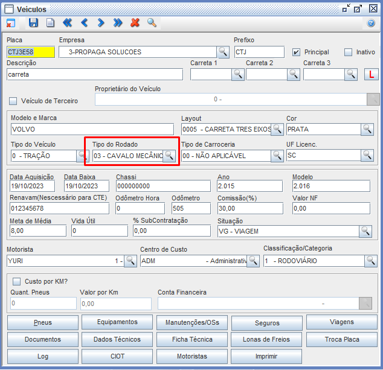Open the Equipamentos button
The image size is (383, 370).
coord(117,322)
